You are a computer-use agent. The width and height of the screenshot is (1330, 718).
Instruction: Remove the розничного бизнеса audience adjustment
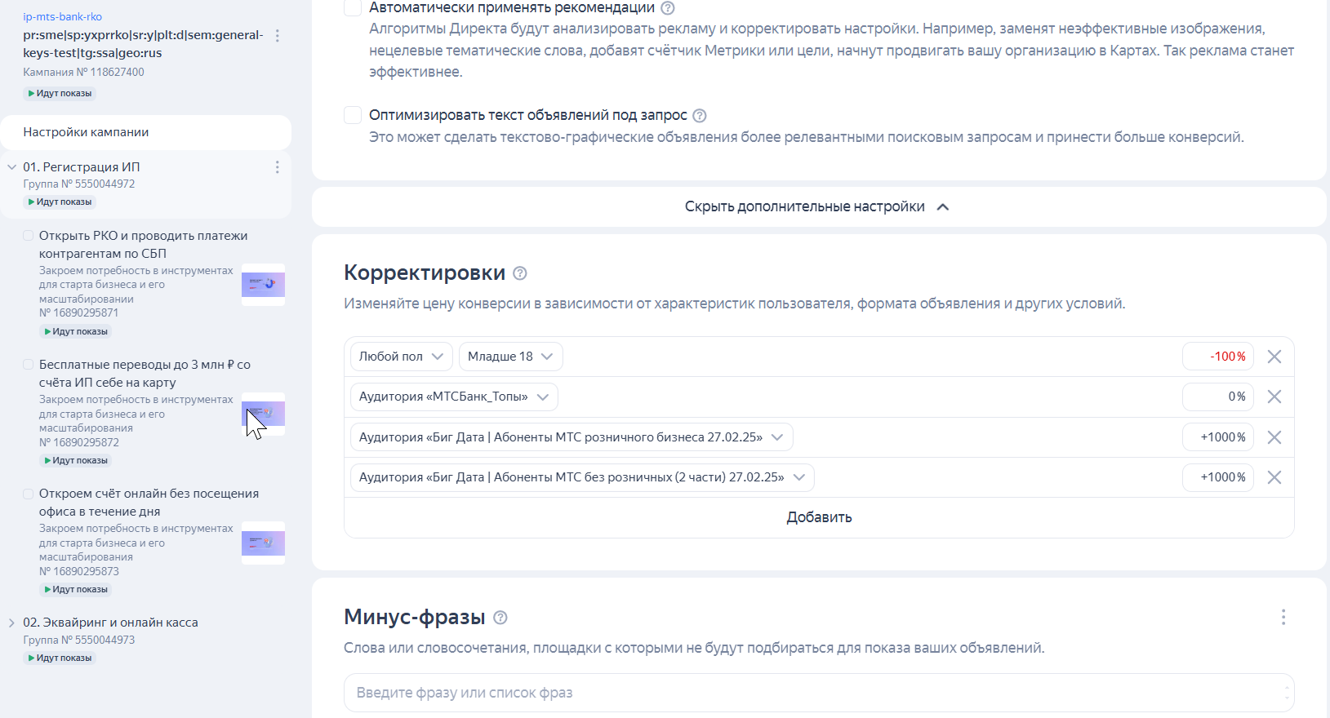(x=1274, y=437)
